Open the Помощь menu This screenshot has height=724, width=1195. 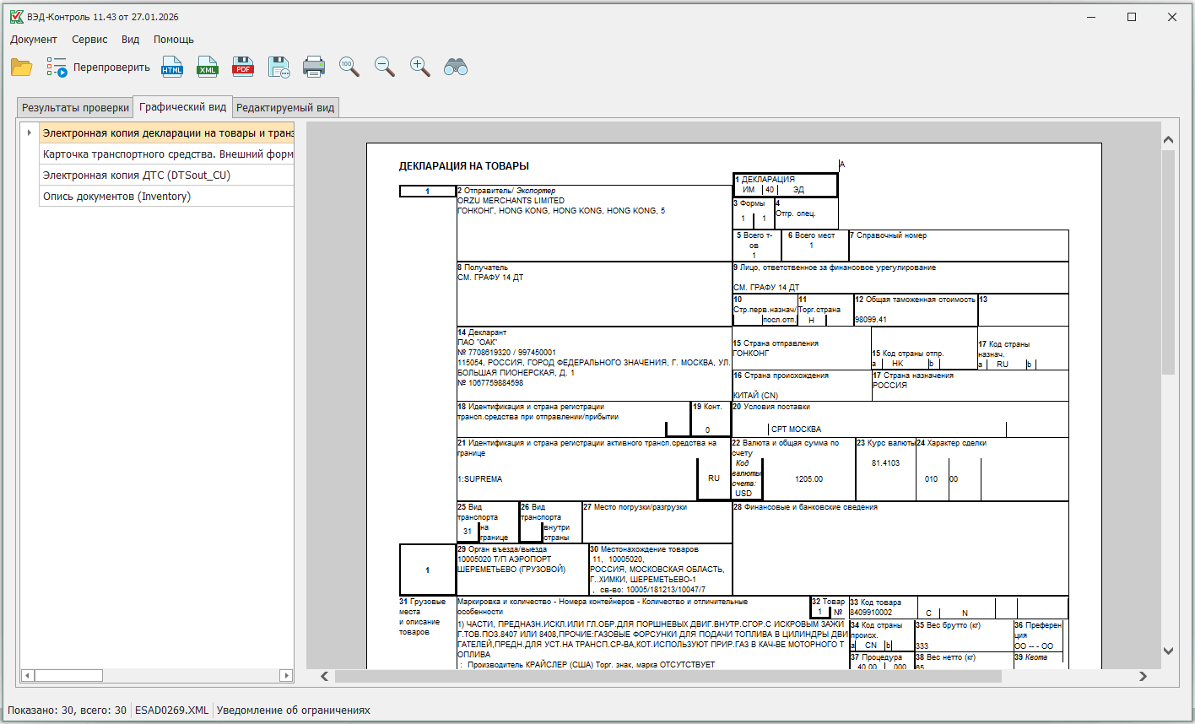(174, 40)
